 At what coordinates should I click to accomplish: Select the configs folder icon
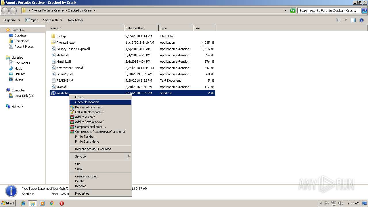(53, 36)
